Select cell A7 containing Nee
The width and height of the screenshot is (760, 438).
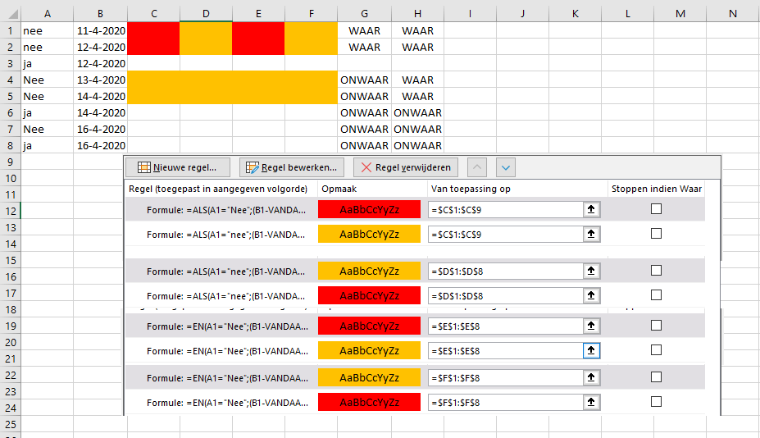47,129
